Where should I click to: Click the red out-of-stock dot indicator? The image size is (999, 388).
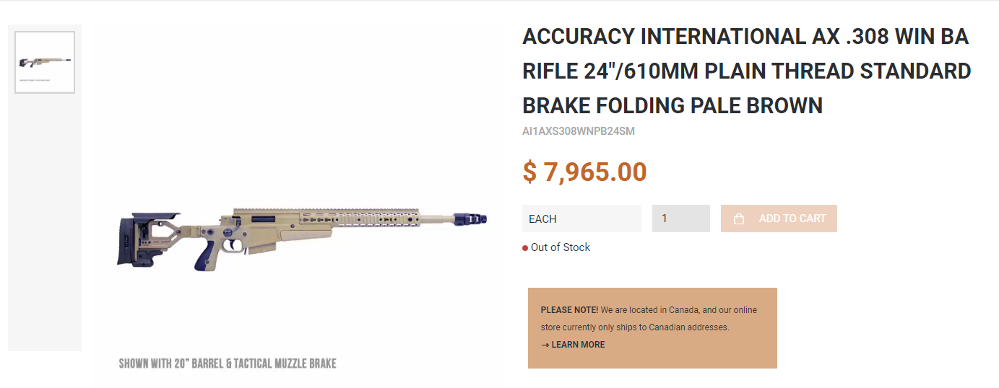click(525, 248)
